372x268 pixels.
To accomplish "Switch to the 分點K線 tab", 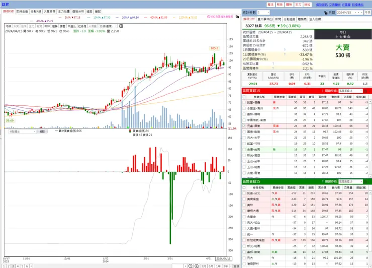I will coord(36,12).
